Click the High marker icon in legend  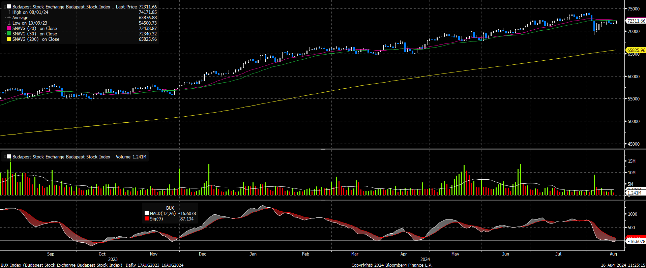pyautogui.click(x=9, y=12)
